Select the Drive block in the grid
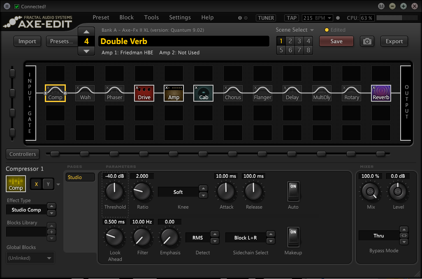The height and width of the screenshot is (279, 422). (144, 93)
